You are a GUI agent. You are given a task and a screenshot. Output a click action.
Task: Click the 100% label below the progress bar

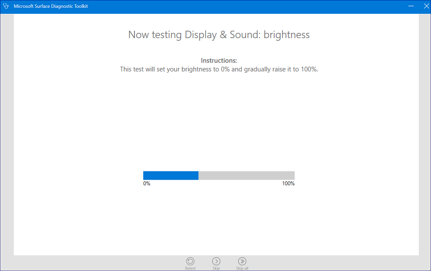288,183
